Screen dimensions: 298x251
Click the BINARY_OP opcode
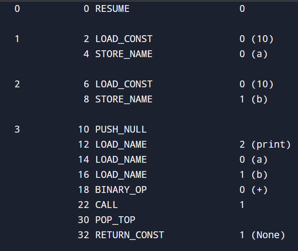[121, 190]
